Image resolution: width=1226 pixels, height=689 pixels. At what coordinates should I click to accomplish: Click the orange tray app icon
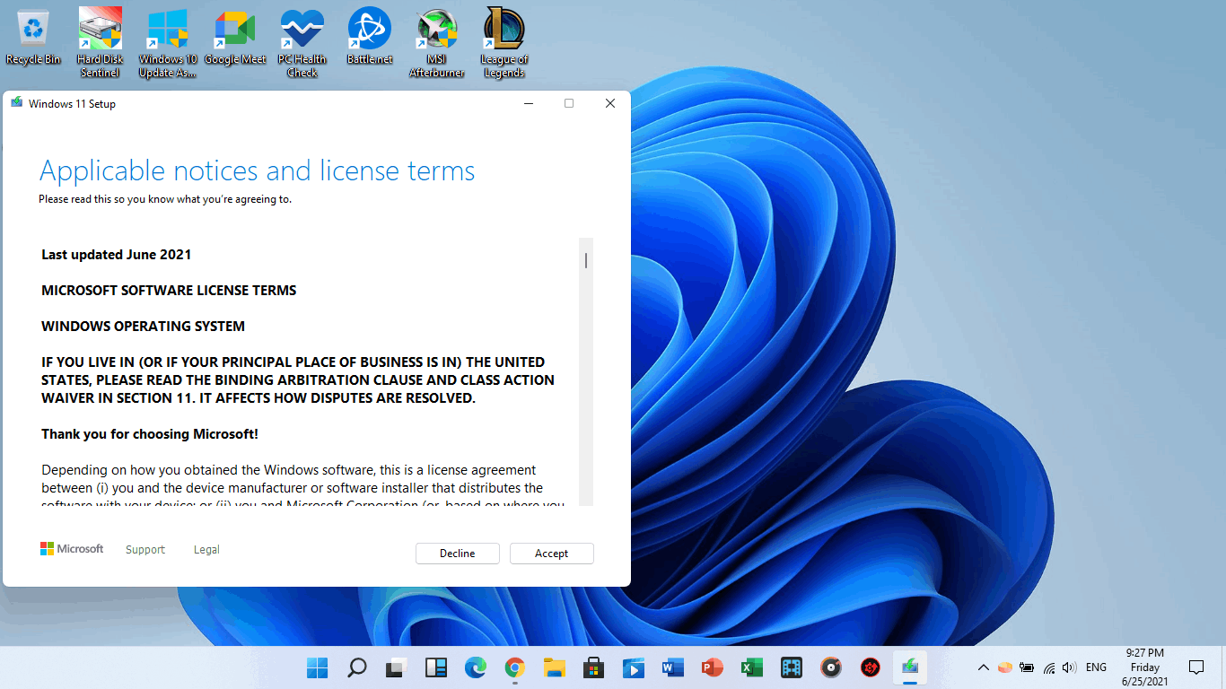point(1005,667)
